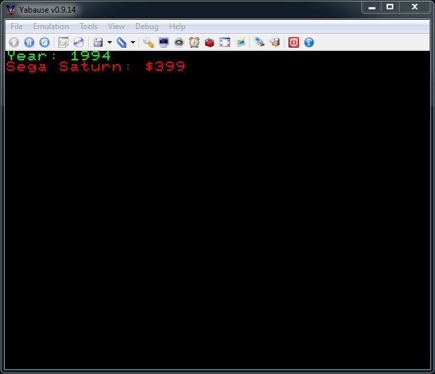Pause emulation with the blue pause icon
The height and width of the screenshot is (374, 435).
tap(29, 42)
